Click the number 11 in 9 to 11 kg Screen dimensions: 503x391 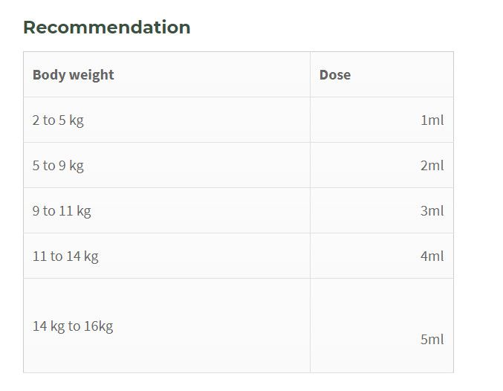66,210
